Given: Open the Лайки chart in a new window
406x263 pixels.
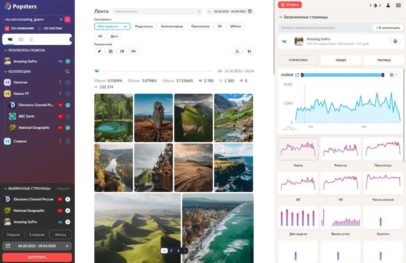Looking at the screenshot, I should (297, 75).
